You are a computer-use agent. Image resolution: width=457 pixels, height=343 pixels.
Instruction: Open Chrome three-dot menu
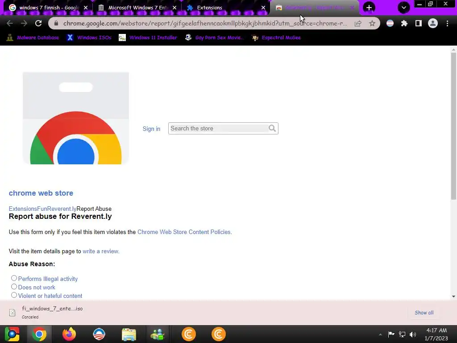tap(447, 23)
